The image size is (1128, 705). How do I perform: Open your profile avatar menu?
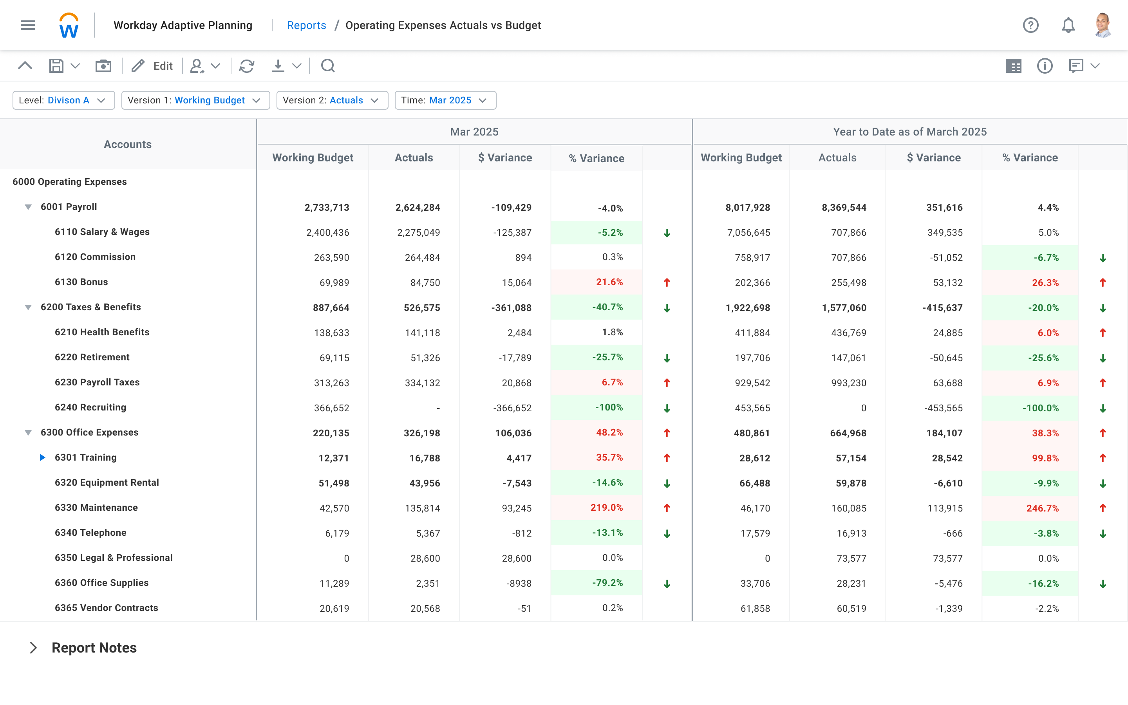(x=1103, y=25)
